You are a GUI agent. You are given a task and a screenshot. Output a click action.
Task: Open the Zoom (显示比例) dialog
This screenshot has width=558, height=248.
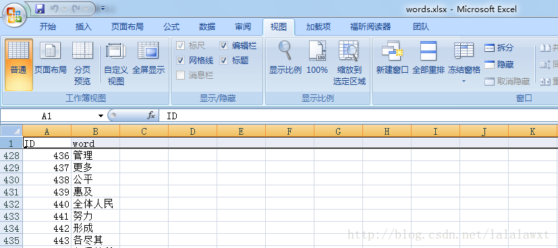[x=285, y=58]
